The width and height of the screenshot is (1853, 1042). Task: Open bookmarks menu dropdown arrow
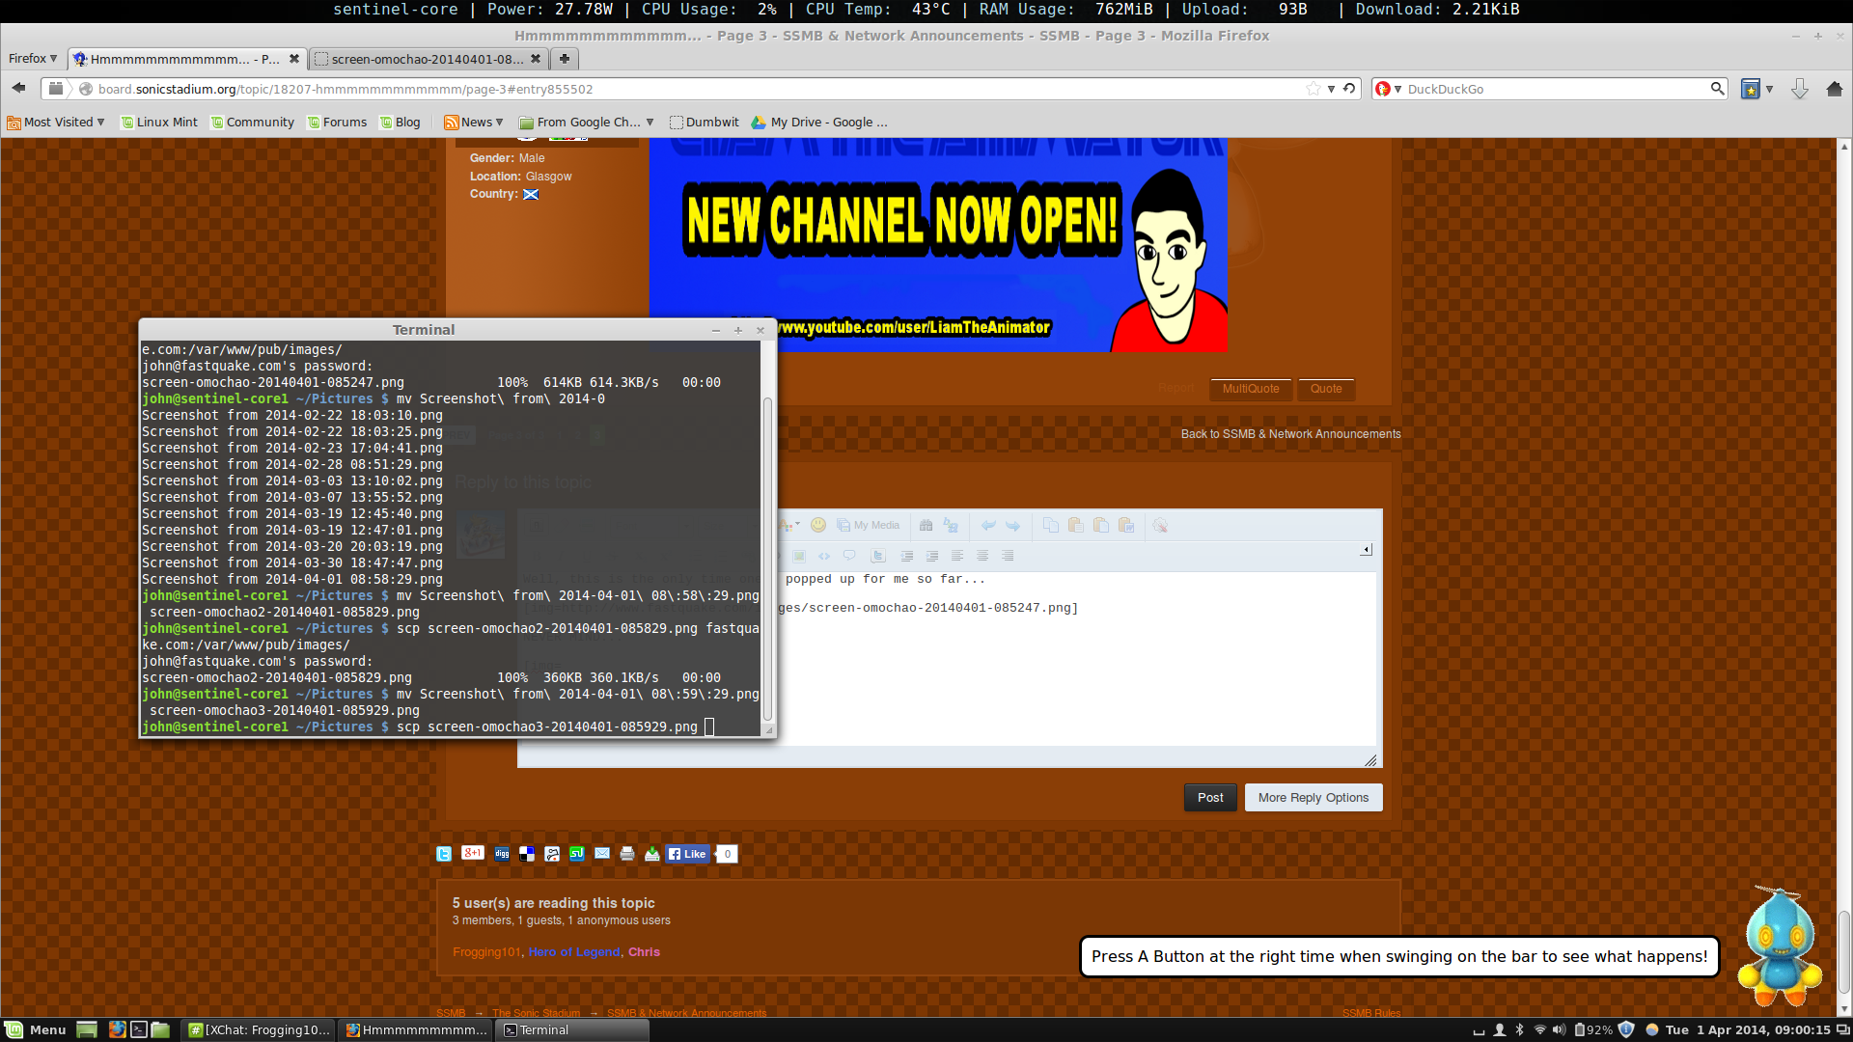[1769, 89]
